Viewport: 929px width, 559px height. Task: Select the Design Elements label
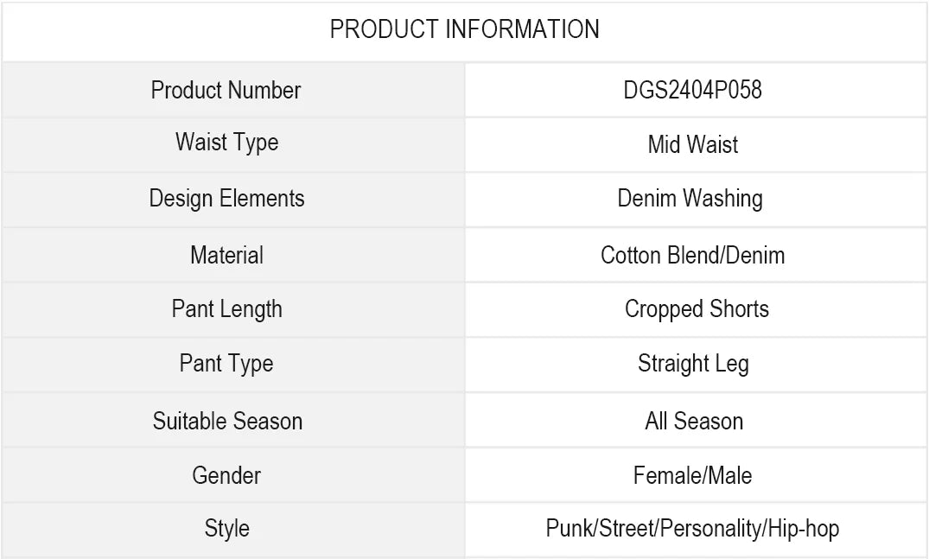[x=226, y=198]
